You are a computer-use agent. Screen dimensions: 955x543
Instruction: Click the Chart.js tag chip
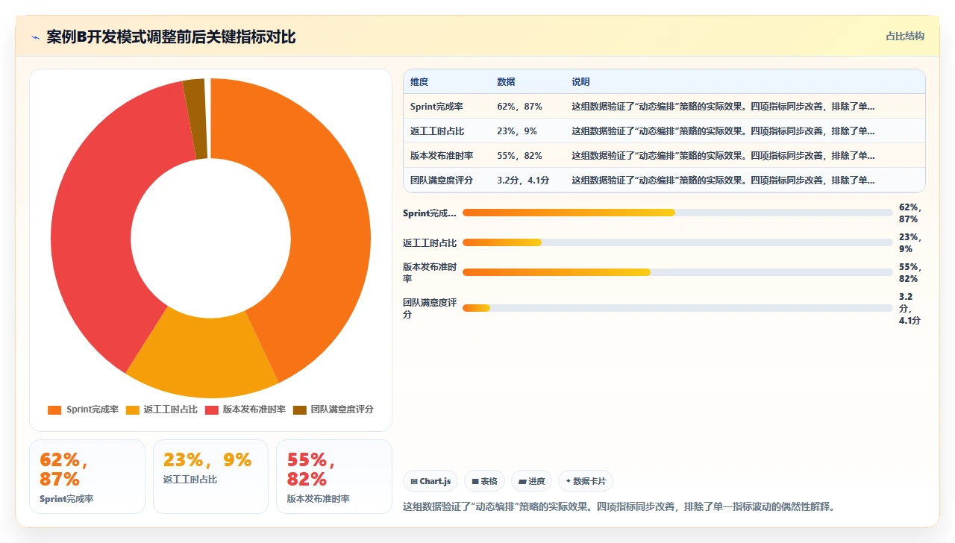point(430,481)
